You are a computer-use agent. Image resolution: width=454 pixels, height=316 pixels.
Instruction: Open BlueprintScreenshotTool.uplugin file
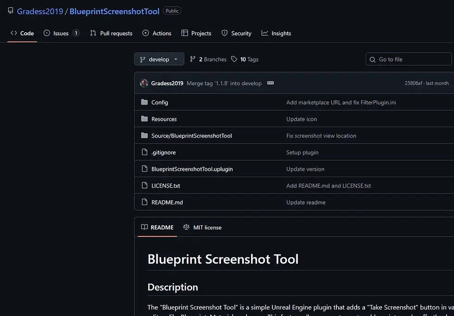[x=192, y=169]
